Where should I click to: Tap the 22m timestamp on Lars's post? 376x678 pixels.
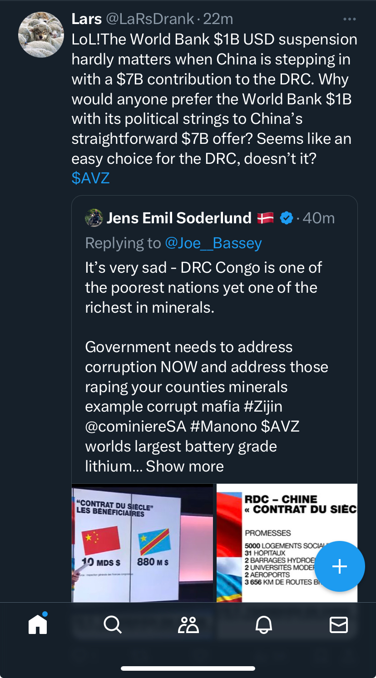coord(218,19)
